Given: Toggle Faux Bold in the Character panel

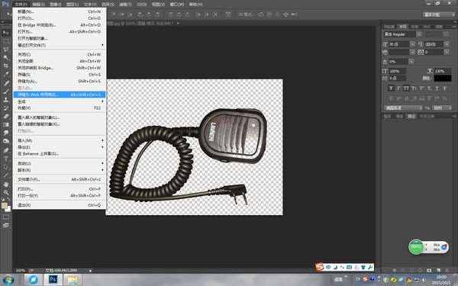Looking at the screenshot, I should click(391, 88).
